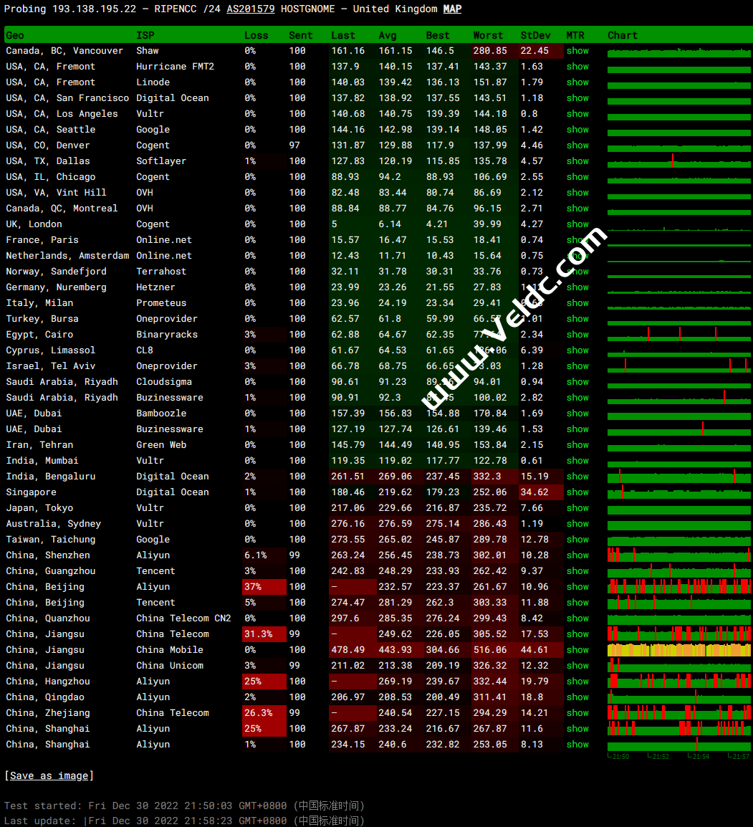
Task: Show MTR for Singapore Digital Ocean row
Action: click(577, 492)
